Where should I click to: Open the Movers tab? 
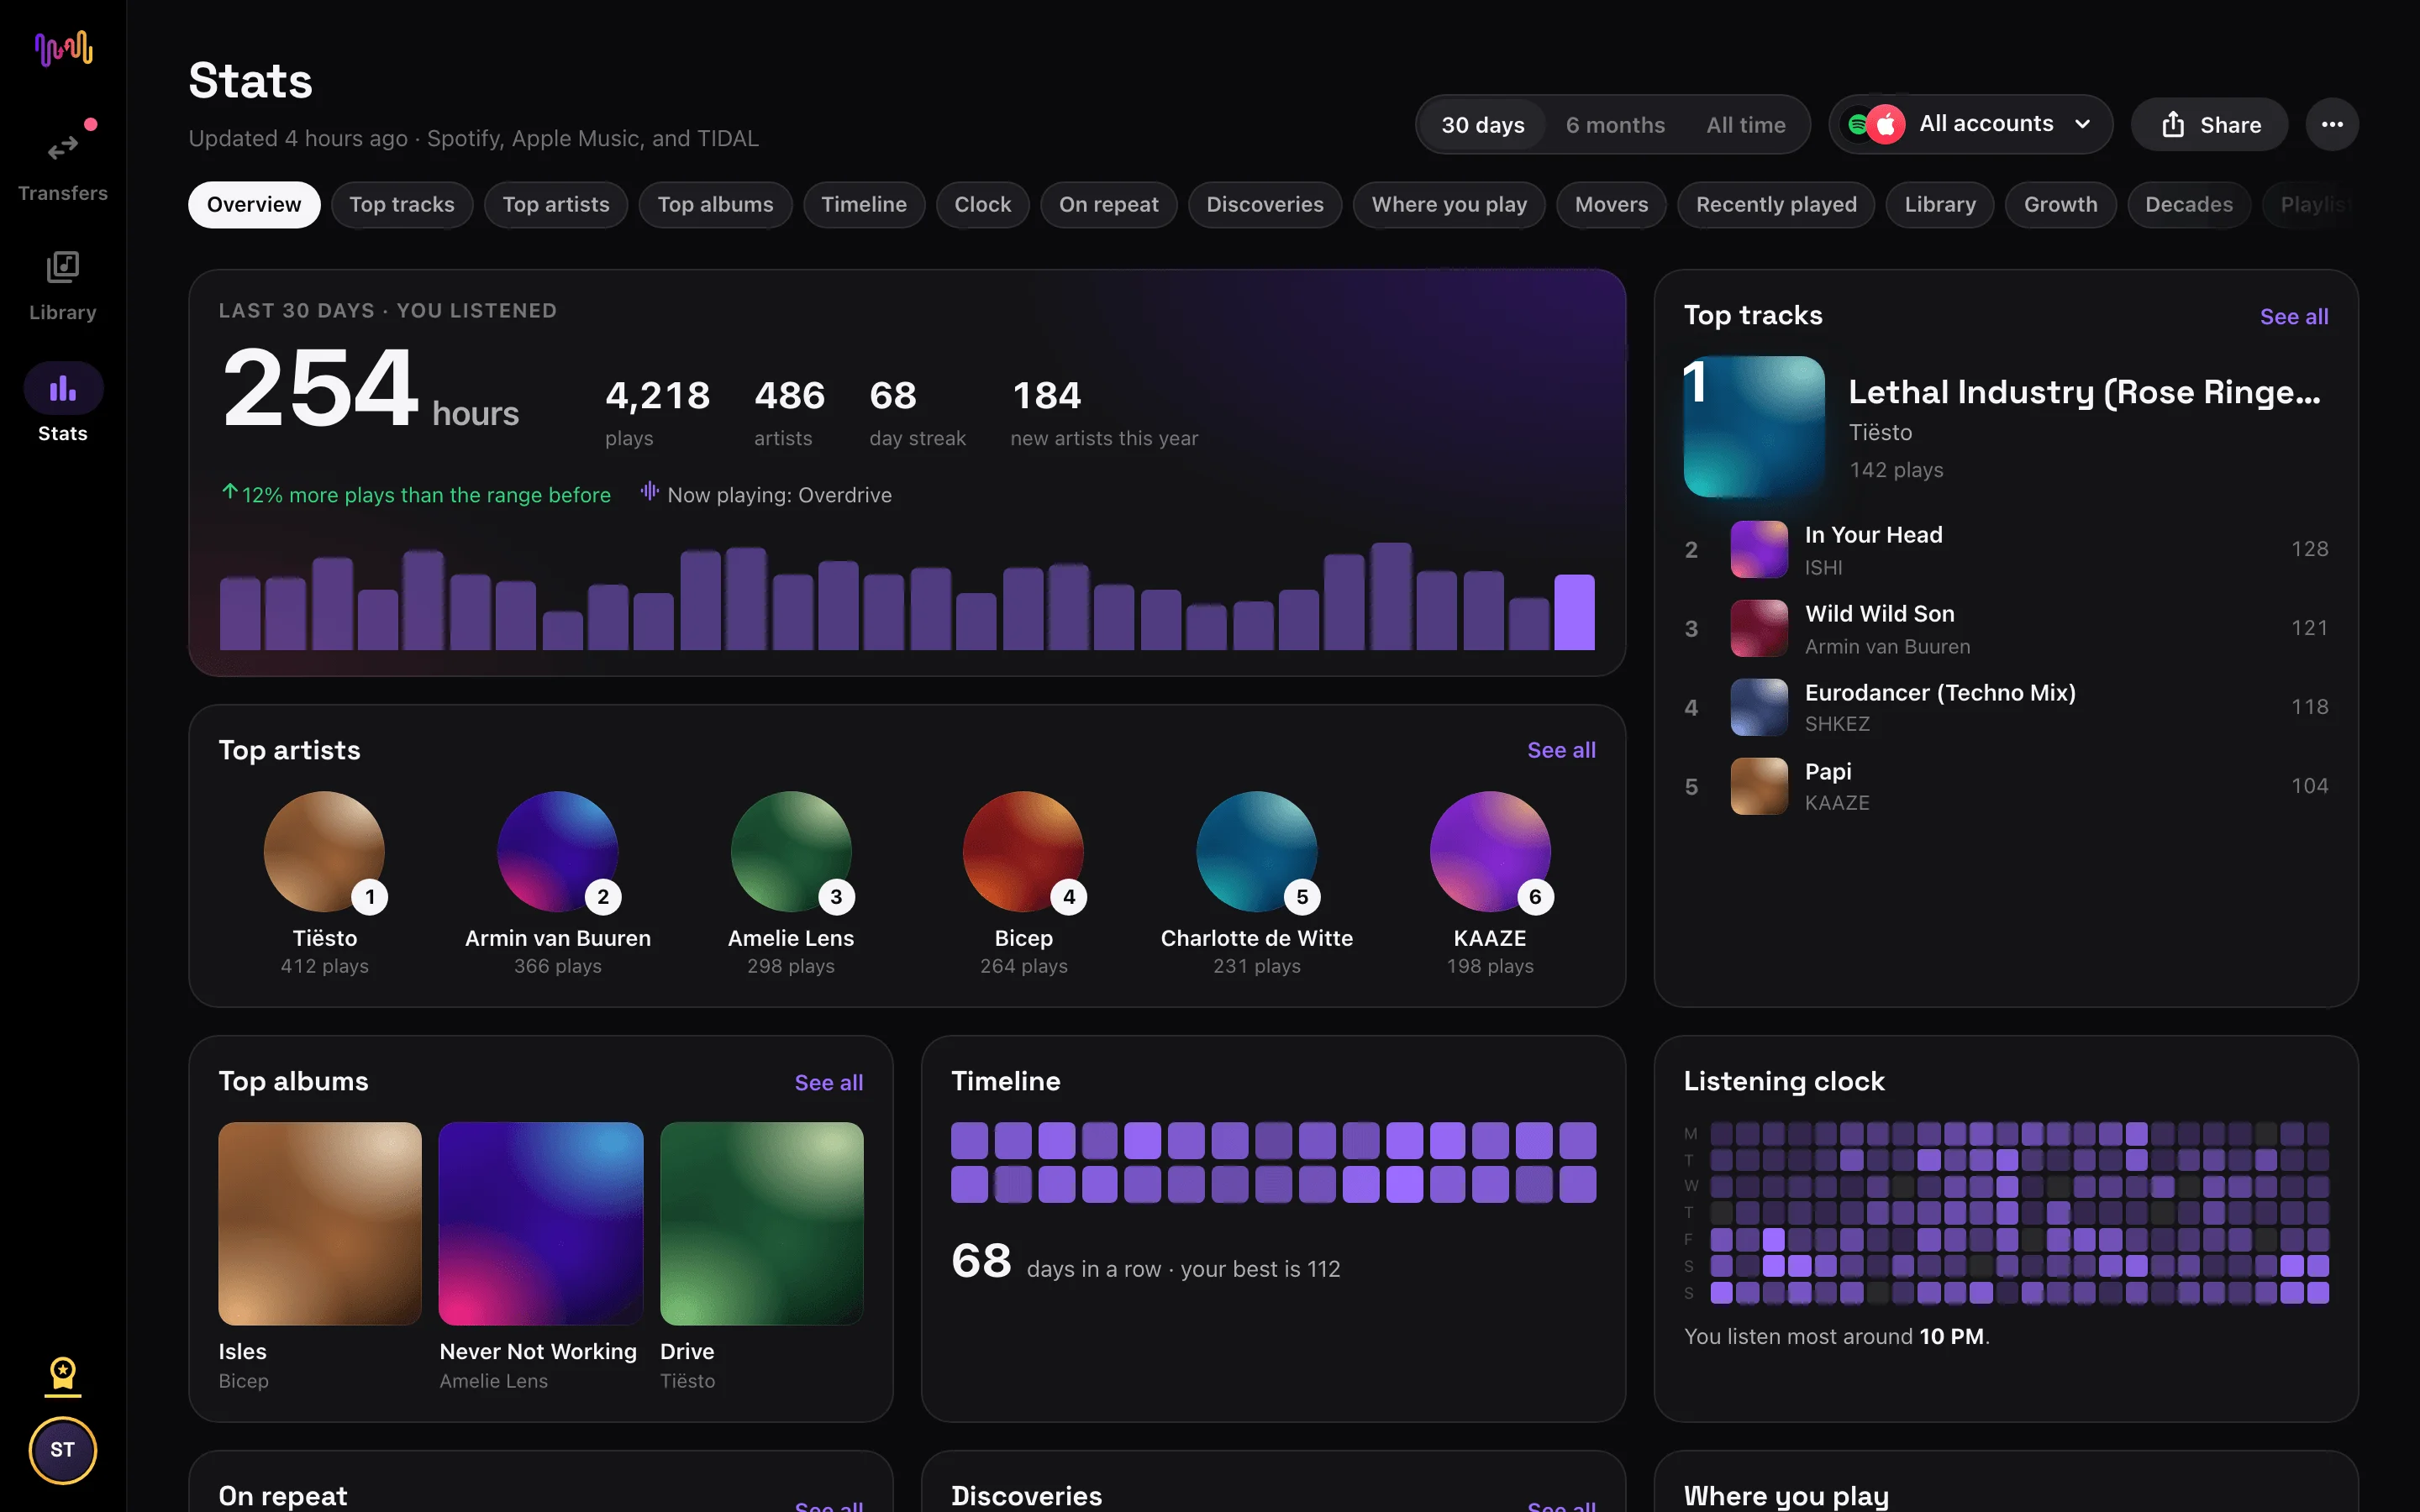[1611, 204]
